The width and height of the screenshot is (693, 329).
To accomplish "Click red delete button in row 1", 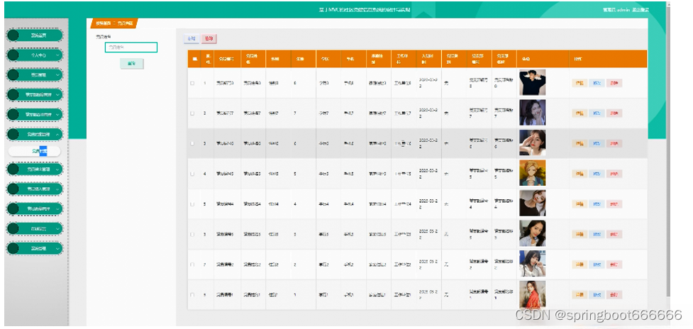I will coord(614,83).
